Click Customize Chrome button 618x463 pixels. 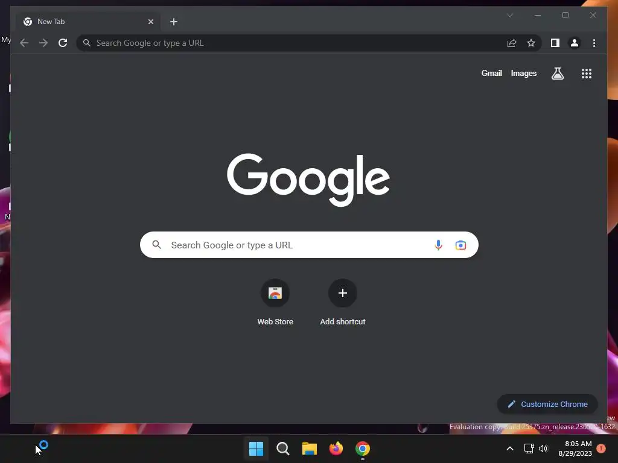coord(547,405)
